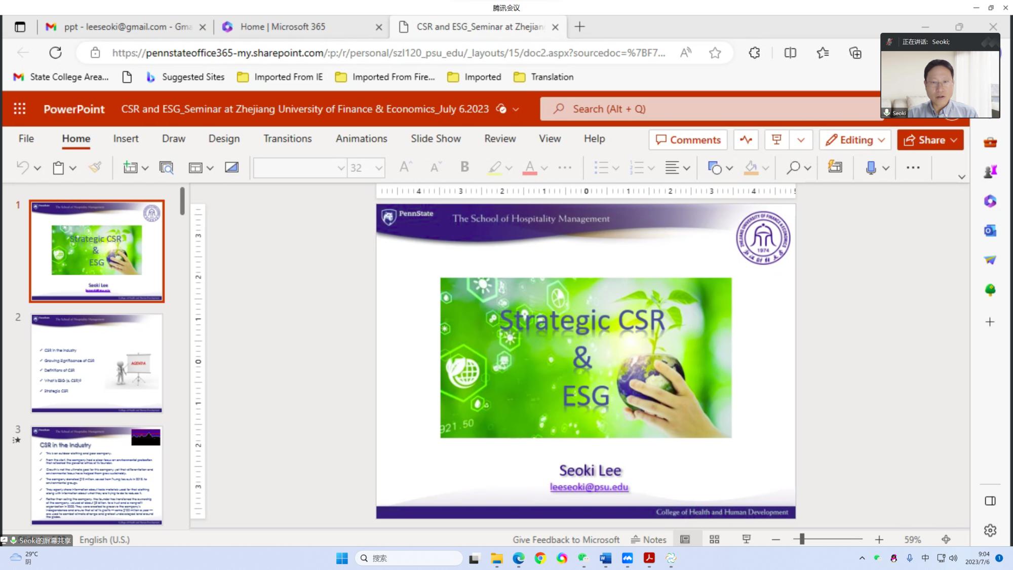Select slide 2 thumbnail

tap(97, 363)
